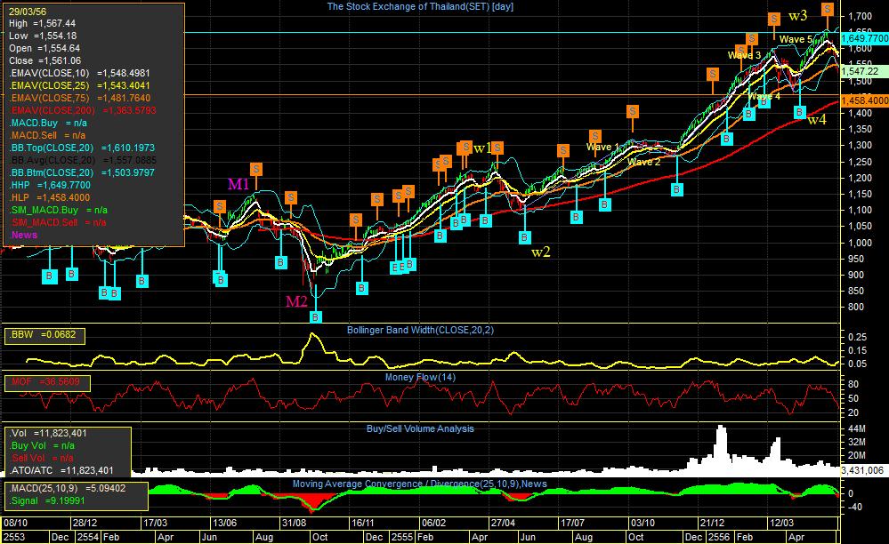Viewport: 889px width, 544px height.
Task: Select the B buy marker under the M2 label
Action: pyautogui.click(x=316, y=317)
